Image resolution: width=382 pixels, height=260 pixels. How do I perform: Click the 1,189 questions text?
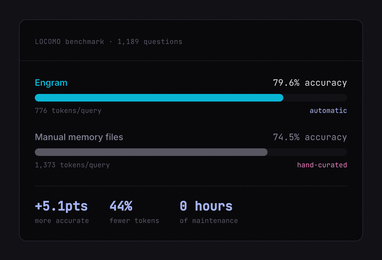(x=150, y=42)
